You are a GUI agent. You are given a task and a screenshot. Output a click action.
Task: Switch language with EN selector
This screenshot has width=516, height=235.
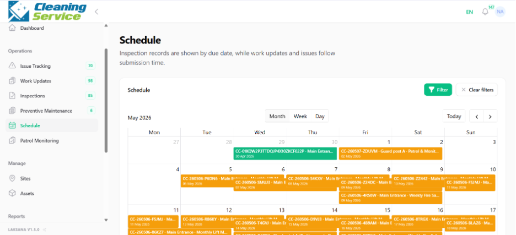(469, 12)
